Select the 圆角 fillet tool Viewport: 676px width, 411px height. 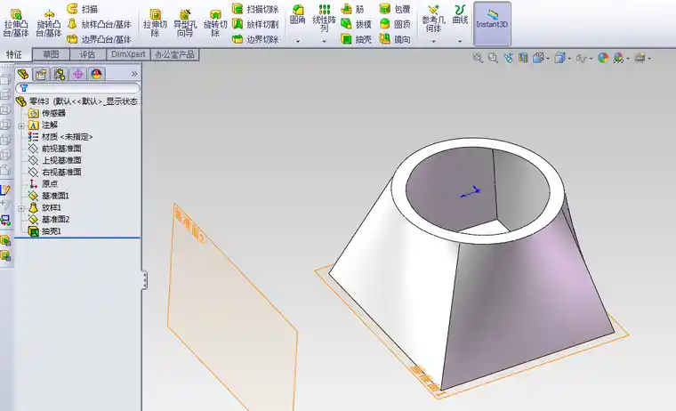pos(297,14)
